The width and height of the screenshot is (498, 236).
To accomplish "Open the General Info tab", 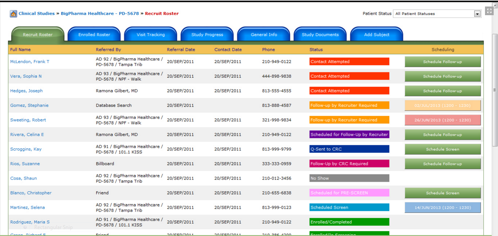I will tap(264, 34).
